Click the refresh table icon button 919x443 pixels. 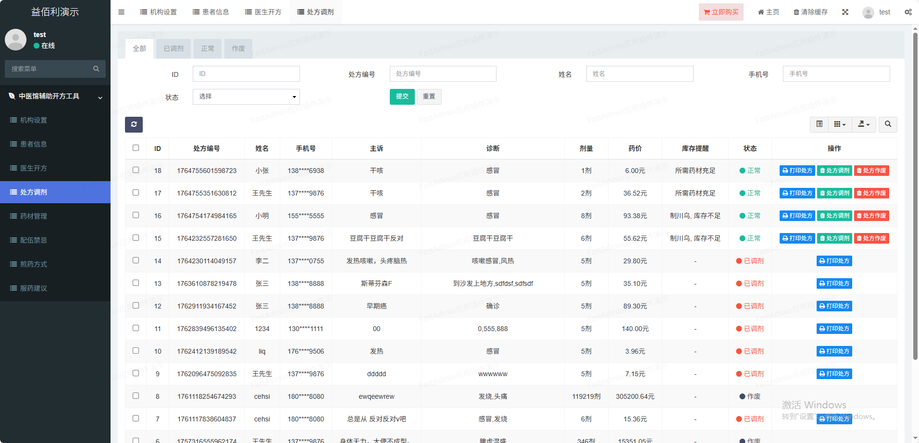pos(134,124)
